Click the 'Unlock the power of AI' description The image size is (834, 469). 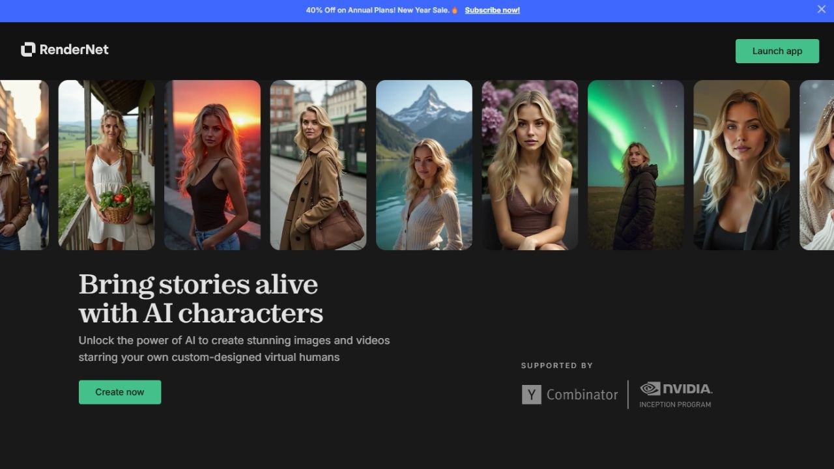pos(235,348)
